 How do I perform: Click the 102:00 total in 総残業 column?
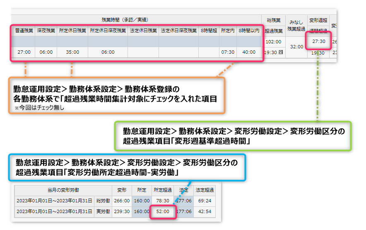273,42
